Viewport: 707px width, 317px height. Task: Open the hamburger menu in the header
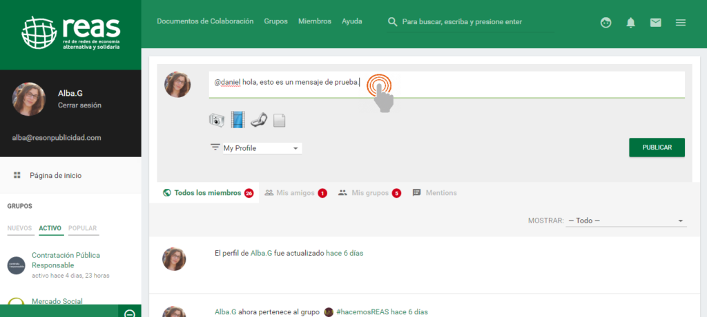pyautogui.click(x=680, y=23)
